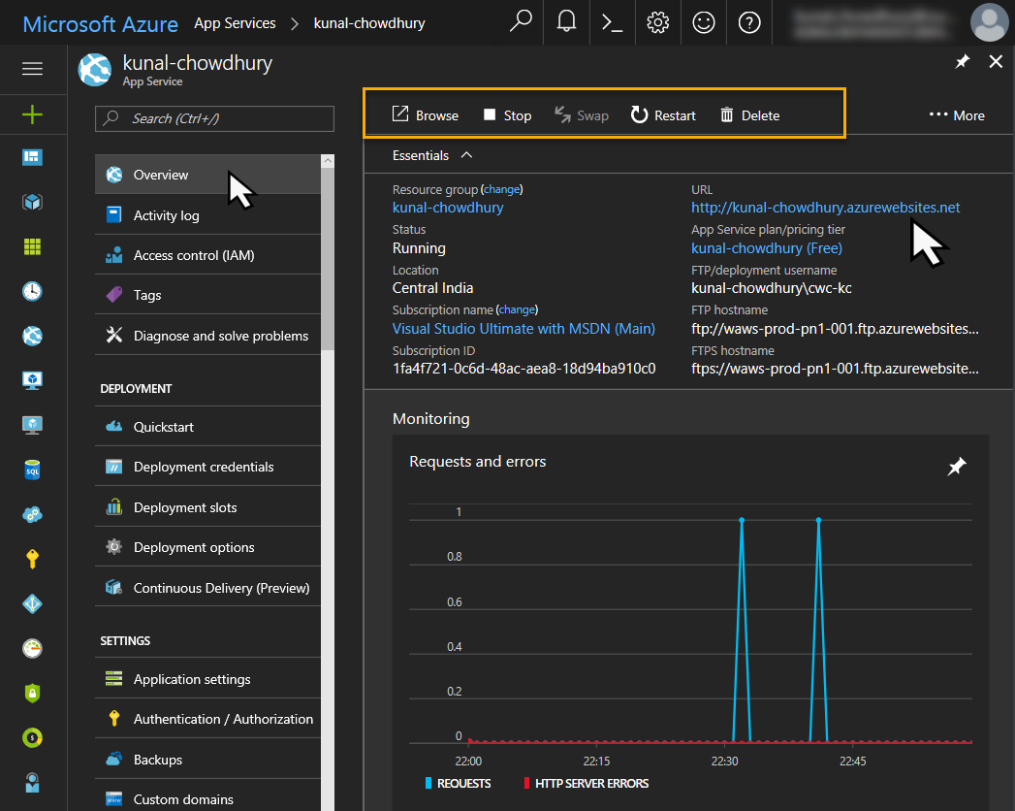Delete the app service
1015x811 pixels.
[750, 115]
